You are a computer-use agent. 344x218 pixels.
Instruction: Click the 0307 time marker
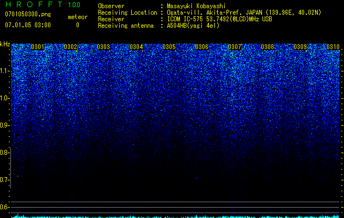pyautogui.click(x=235, y=47)
